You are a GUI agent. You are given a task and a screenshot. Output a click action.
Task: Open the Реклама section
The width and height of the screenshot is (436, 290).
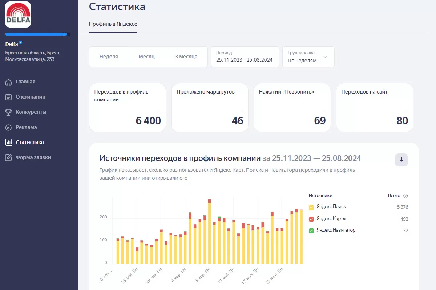coord(26,128)
